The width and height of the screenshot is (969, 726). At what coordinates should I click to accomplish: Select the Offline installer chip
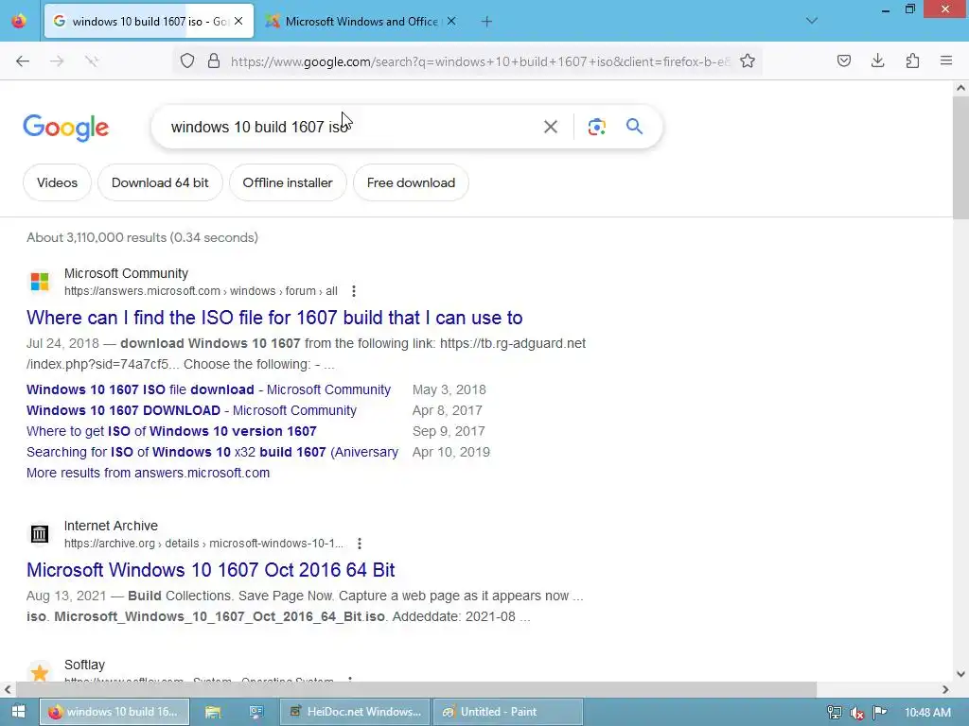tap(288, 182)
